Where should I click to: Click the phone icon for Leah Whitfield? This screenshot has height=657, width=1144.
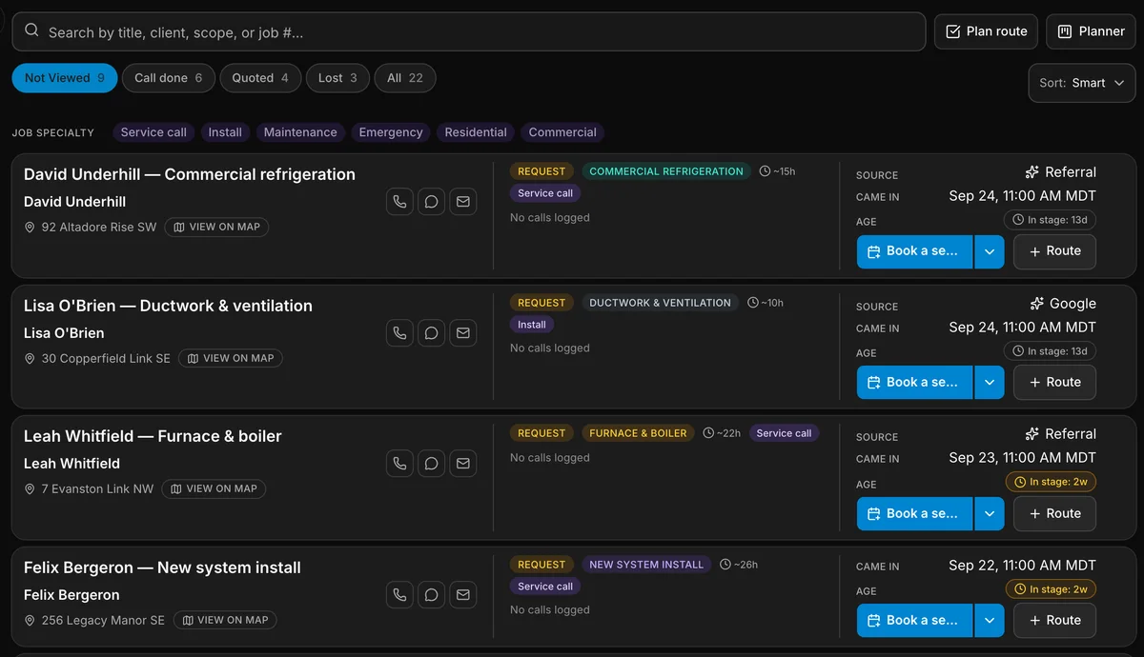[x=399, y=464]
